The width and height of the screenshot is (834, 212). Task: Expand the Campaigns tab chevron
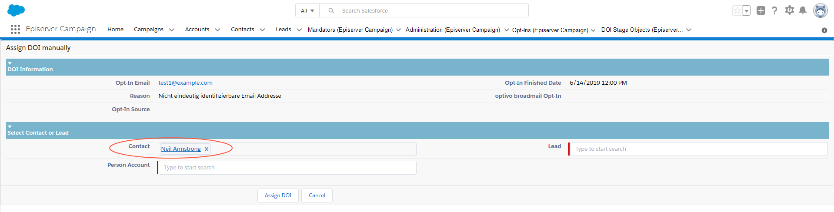[172, 30]
